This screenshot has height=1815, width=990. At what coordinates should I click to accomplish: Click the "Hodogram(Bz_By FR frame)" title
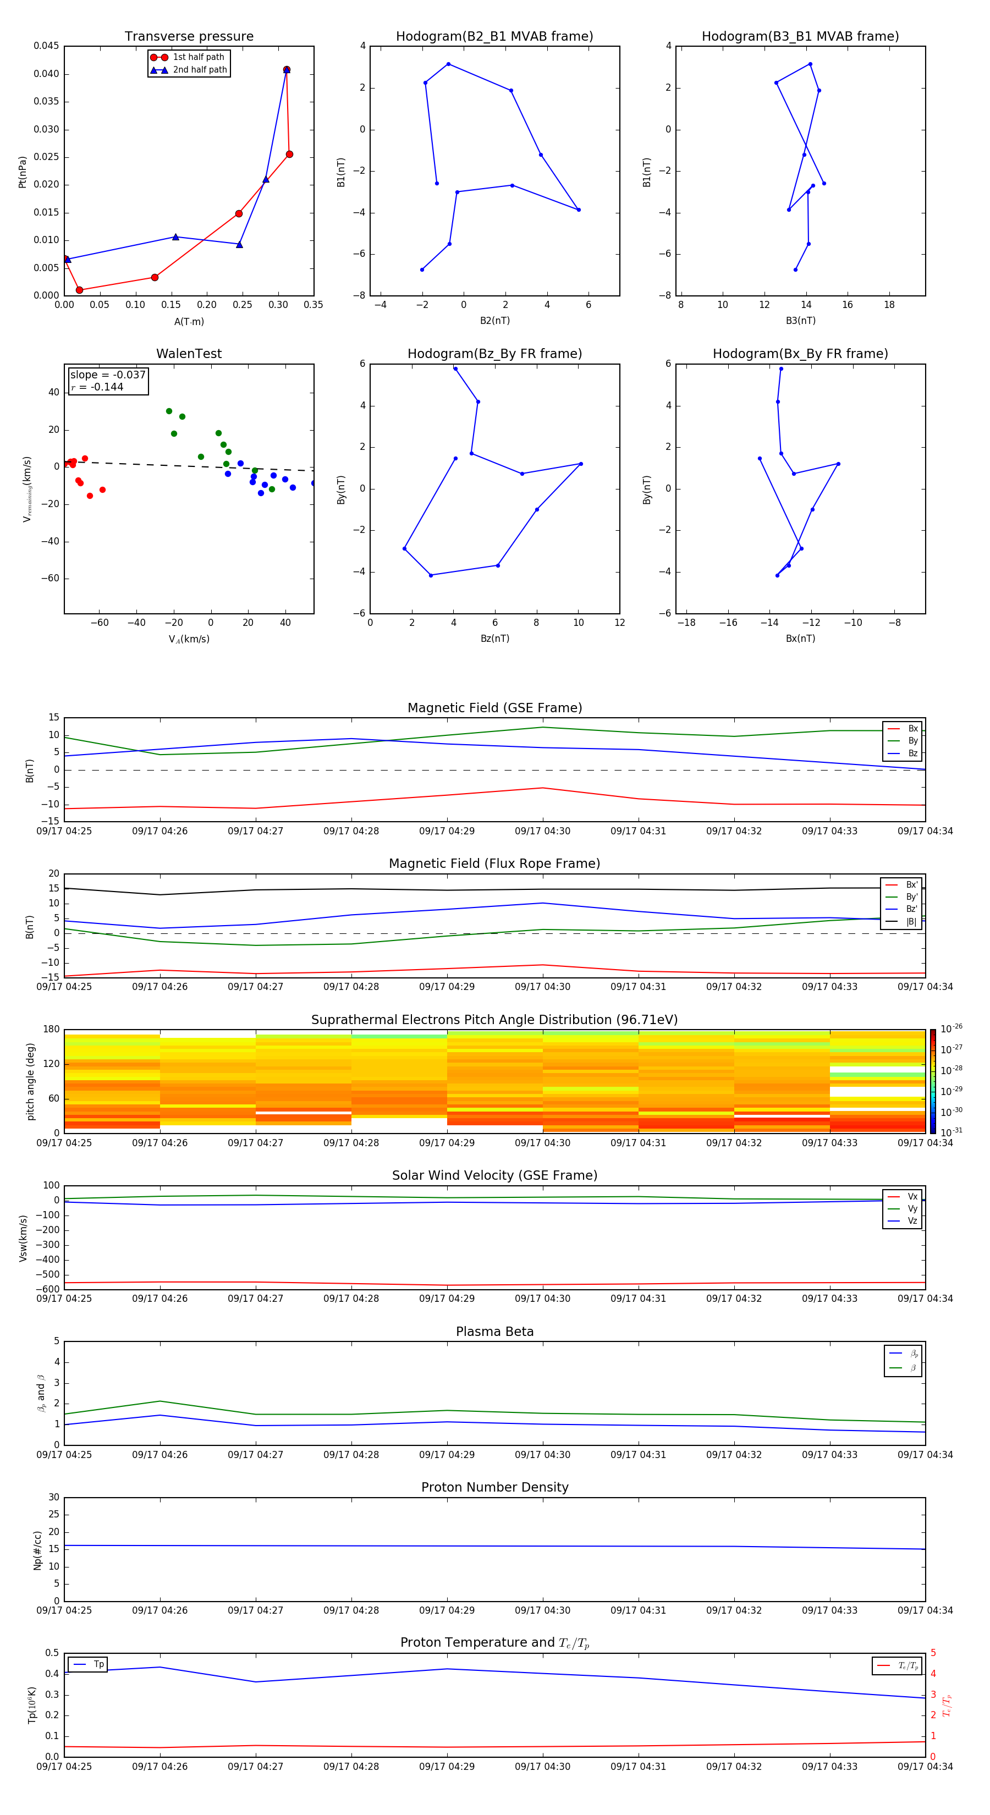[x=494, y=354]
